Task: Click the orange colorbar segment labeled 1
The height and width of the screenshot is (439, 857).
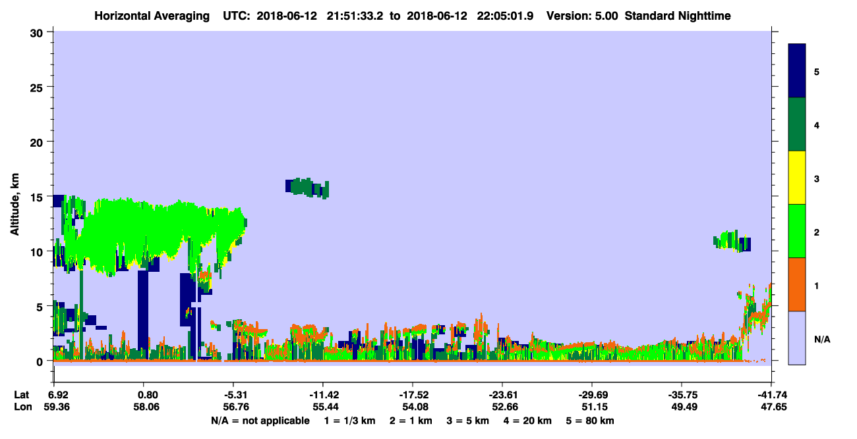Action: pyautogui.click(x=797, y=284)
